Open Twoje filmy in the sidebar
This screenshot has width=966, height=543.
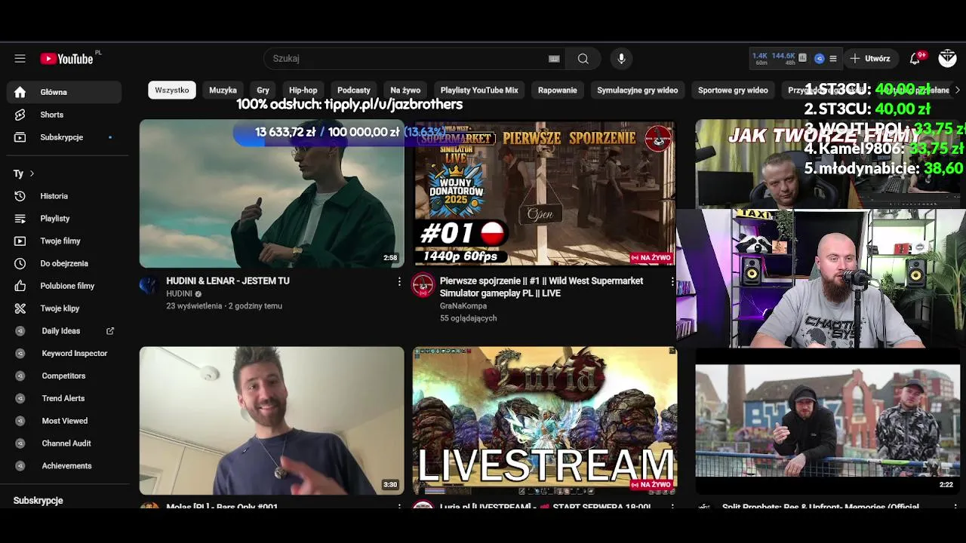tap(64, 241)
